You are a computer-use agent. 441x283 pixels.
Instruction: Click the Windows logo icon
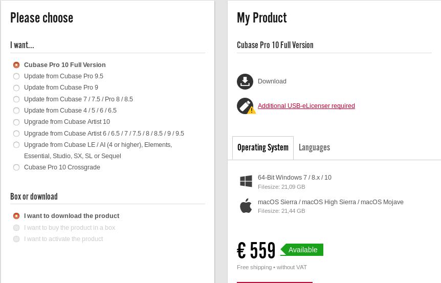[246, 181]
